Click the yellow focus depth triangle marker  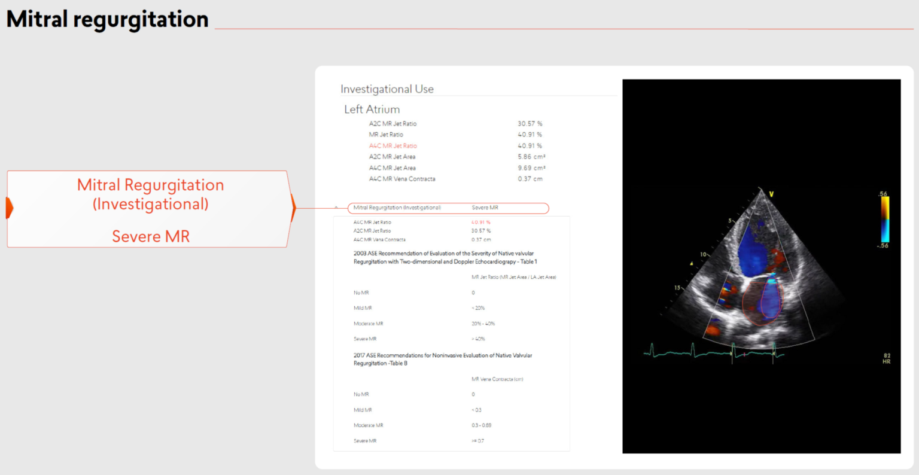(x=692, y=263)
